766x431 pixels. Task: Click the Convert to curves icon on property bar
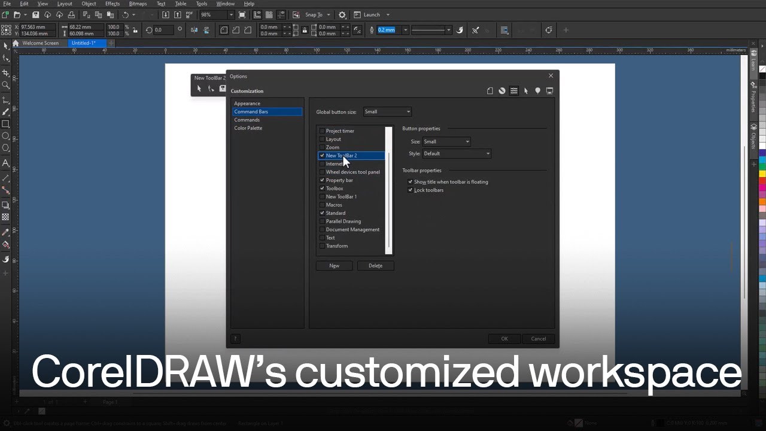pos(549,30)
